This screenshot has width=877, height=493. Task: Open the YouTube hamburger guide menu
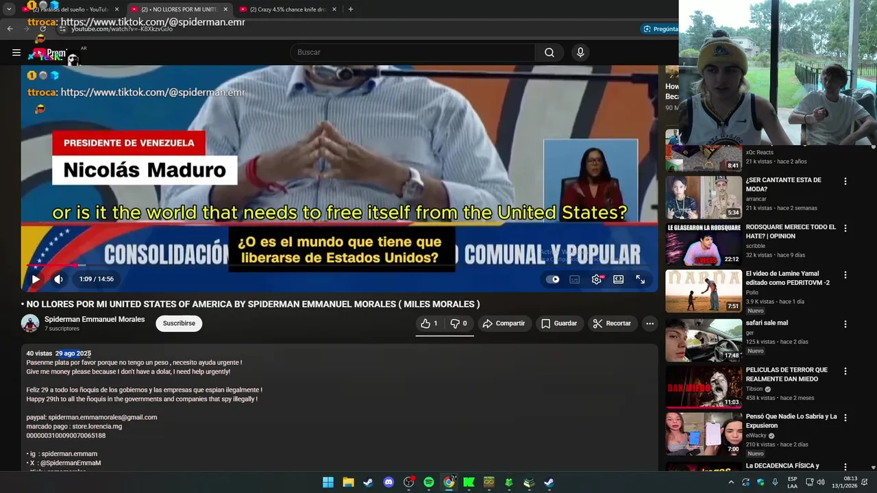[16, 52]
